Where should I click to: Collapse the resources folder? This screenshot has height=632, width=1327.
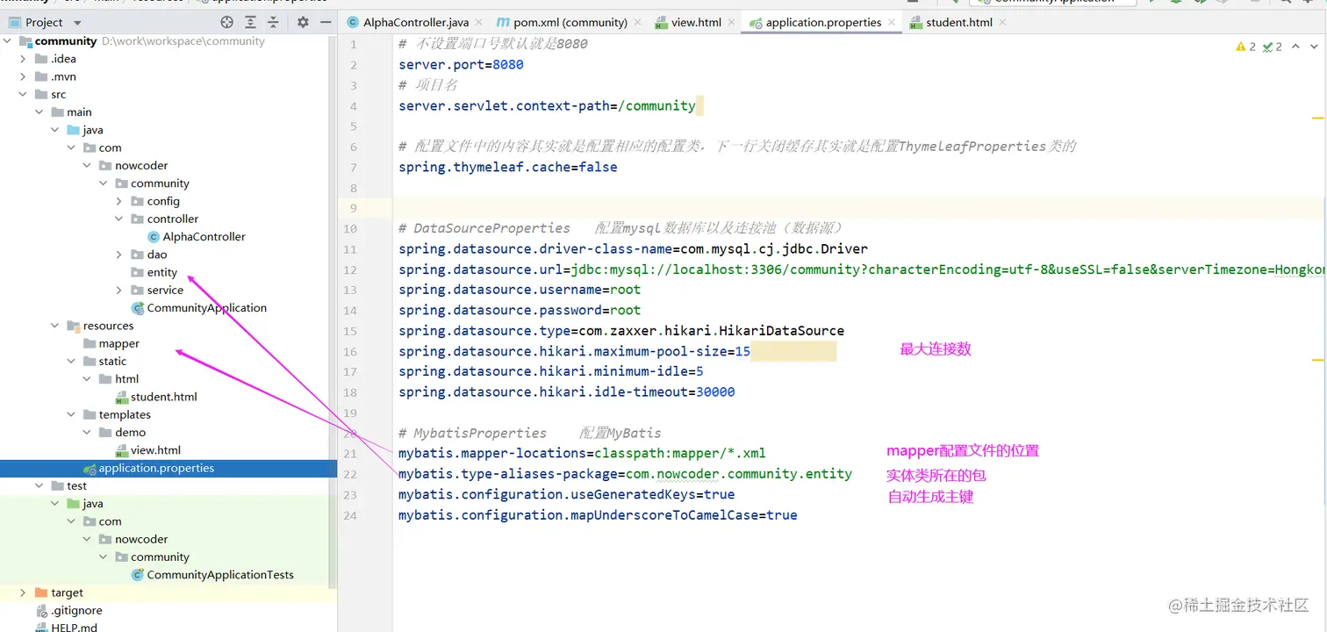point(55,326)
